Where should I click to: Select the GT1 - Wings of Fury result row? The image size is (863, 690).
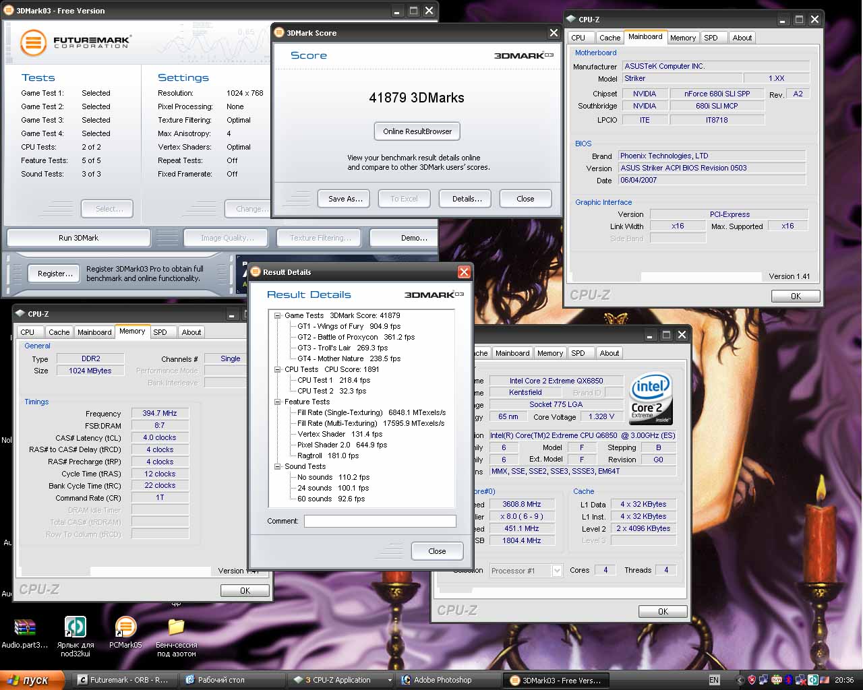pyautogui.click(x=349, y=326)
